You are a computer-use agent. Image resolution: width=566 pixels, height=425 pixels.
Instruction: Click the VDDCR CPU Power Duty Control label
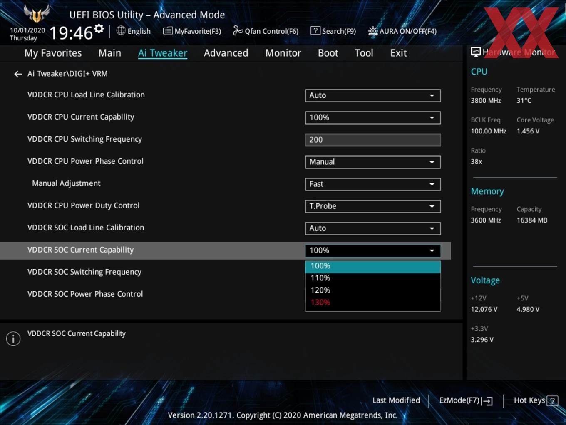[x=83, y=205]
